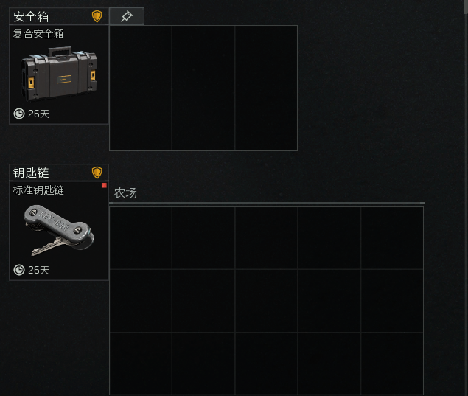
Task: Select center slot of 农场 key grid
Action: [266, 301]
